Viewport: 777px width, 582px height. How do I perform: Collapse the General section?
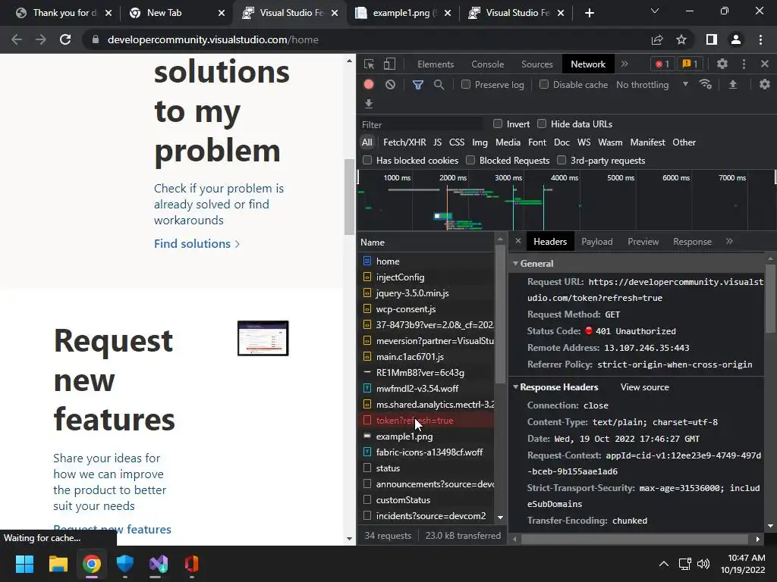tap(516, 263)
